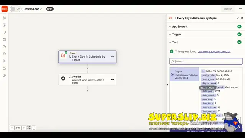The height and width of the screenshot is (138, 245).
Task: Close the step editor side panel
Action: tap(242, 18)
